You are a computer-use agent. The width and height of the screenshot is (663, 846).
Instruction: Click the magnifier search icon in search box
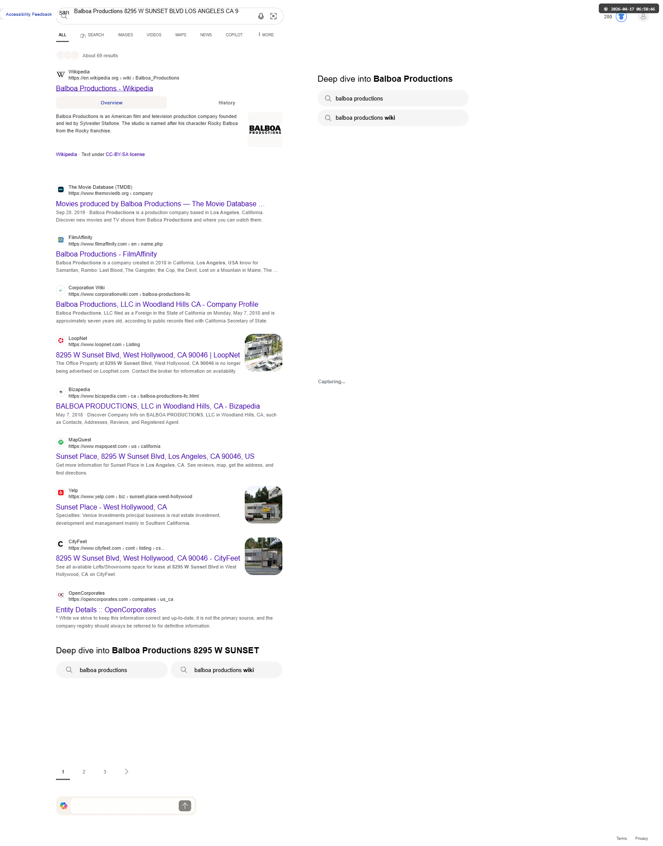tap(64, 16)
